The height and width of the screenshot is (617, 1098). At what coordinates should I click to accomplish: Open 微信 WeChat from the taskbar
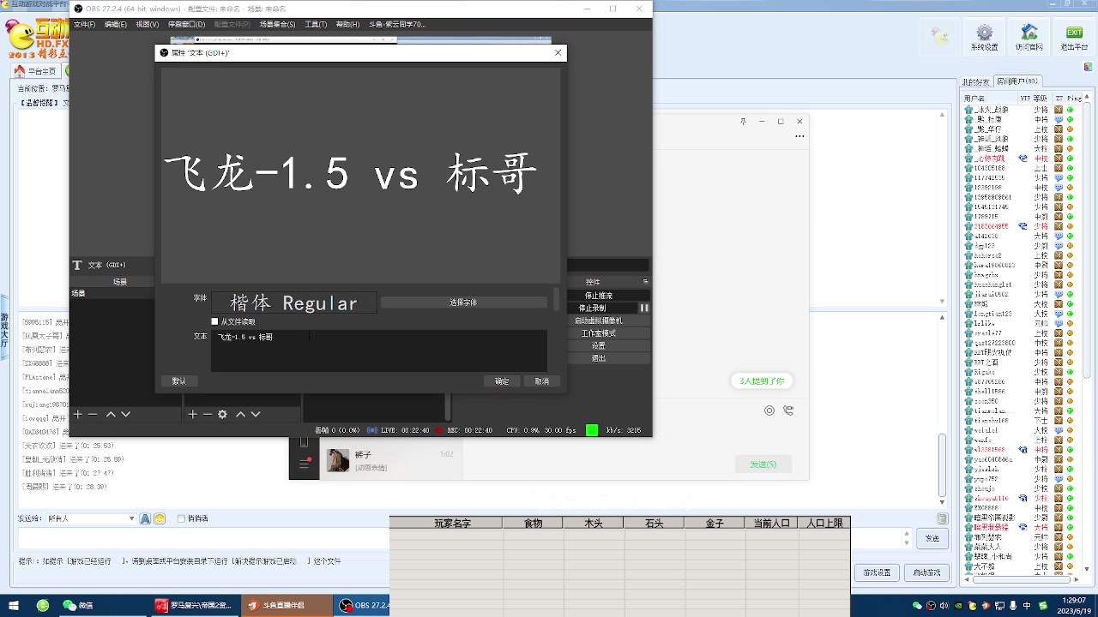(x=77, y=605)
